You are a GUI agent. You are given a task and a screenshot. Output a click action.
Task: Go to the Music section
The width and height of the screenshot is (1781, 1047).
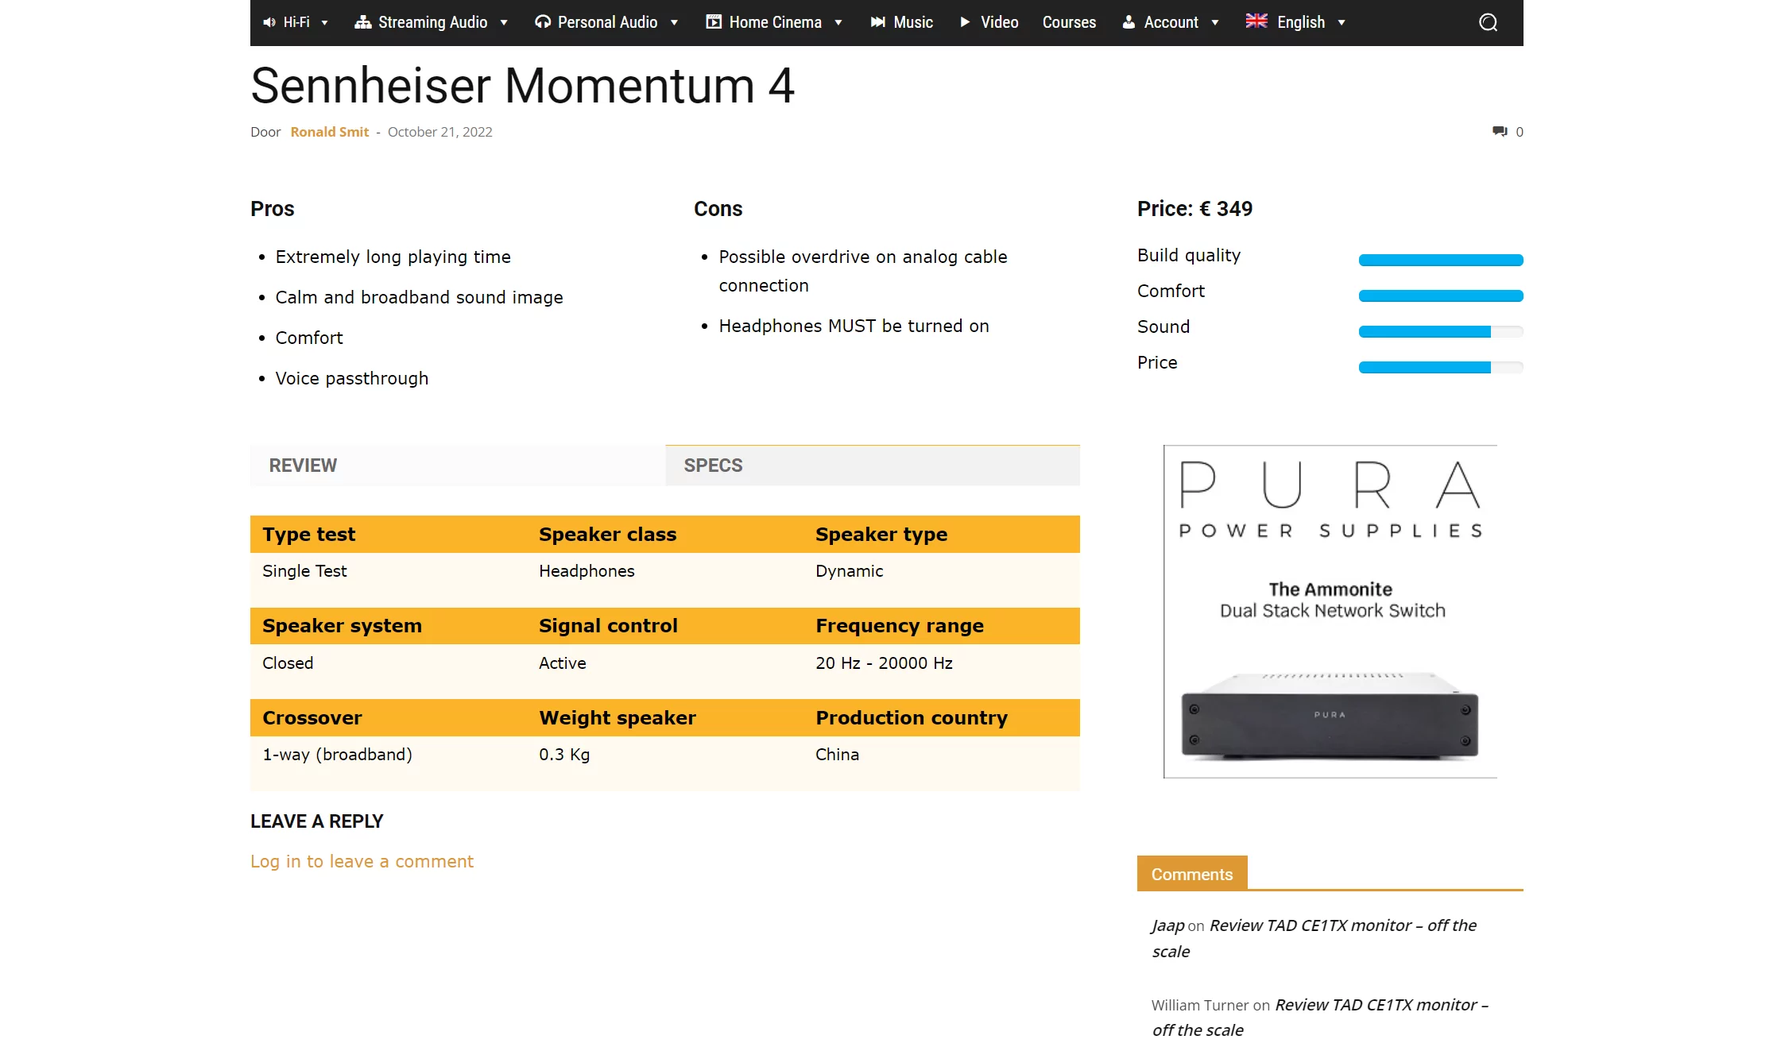click(913, 22)
